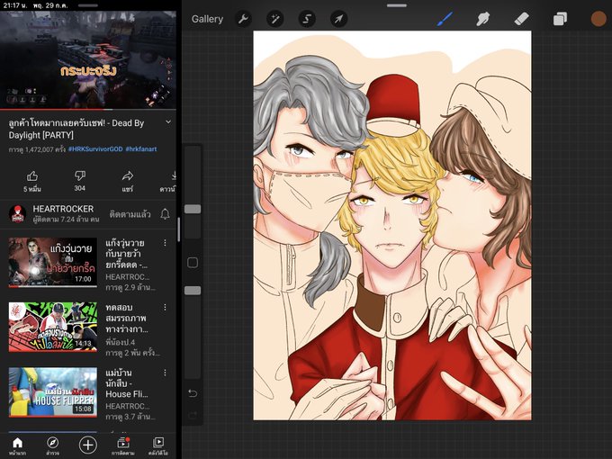Image resolution: width=612 pixels, height=459 pixels.
Task: Activate the Transform arrow tool
Action: (338, 19)
